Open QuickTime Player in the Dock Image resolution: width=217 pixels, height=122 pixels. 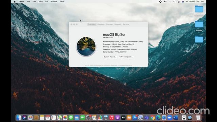point(190,118)
